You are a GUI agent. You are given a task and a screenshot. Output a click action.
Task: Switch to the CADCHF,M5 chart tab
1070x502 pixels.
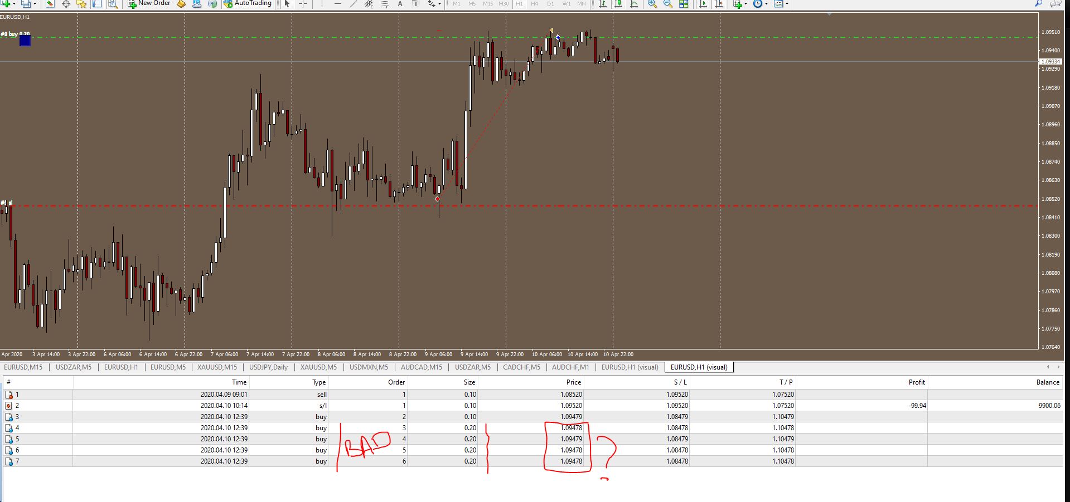point(521,367)
